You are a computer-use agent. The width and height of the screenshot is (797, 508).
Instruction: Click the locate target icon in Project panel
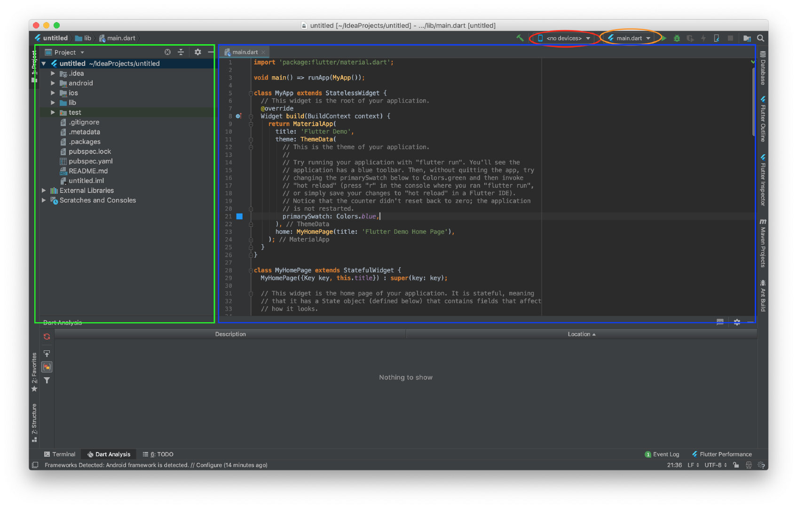pyautogui.click(x=167, y=52)
